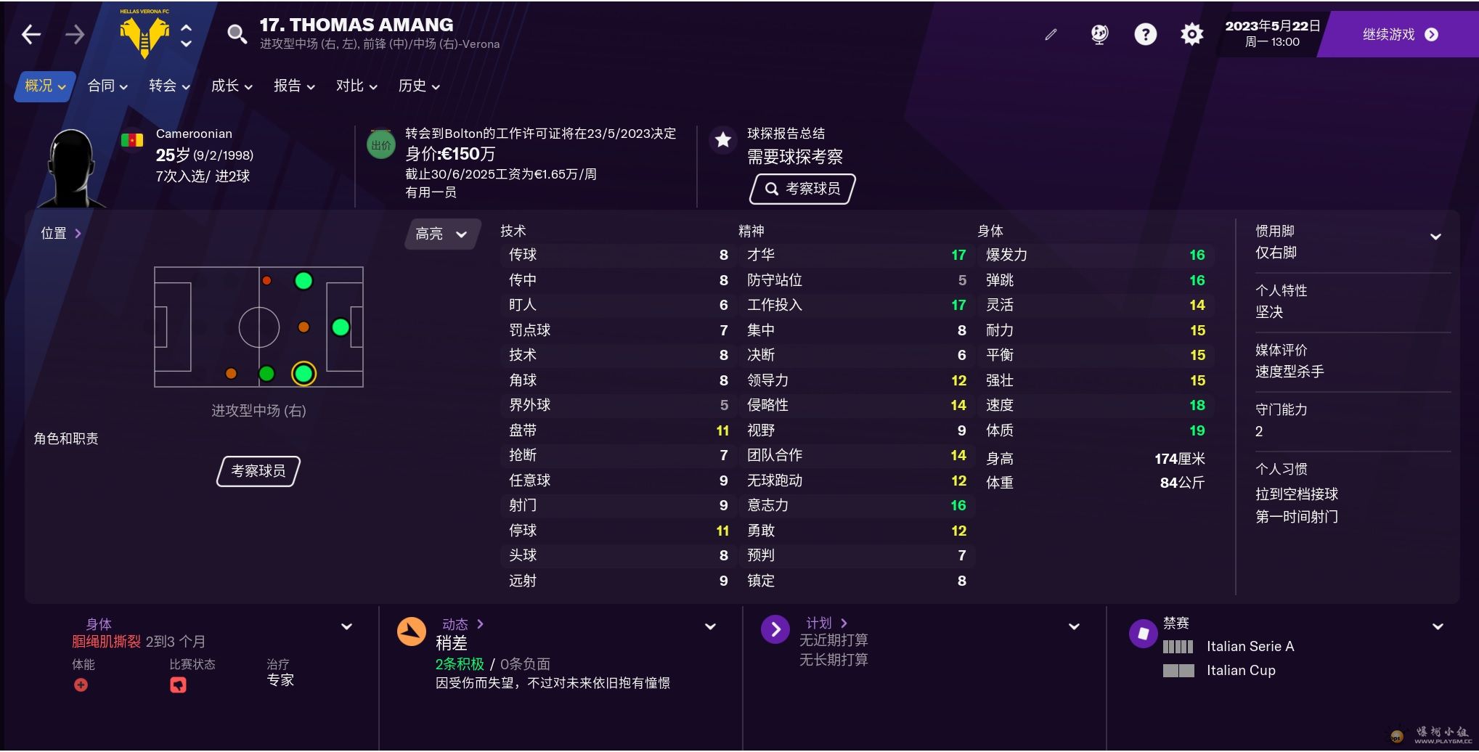Click 考察球员 button under scout report summary
The height and width of the screenshot is (752, 1479).
coord(802,189)
